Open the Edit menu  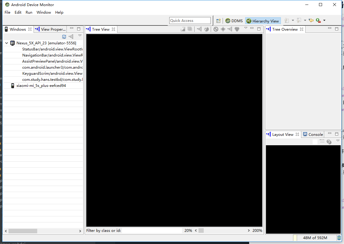tap(18, 12)
